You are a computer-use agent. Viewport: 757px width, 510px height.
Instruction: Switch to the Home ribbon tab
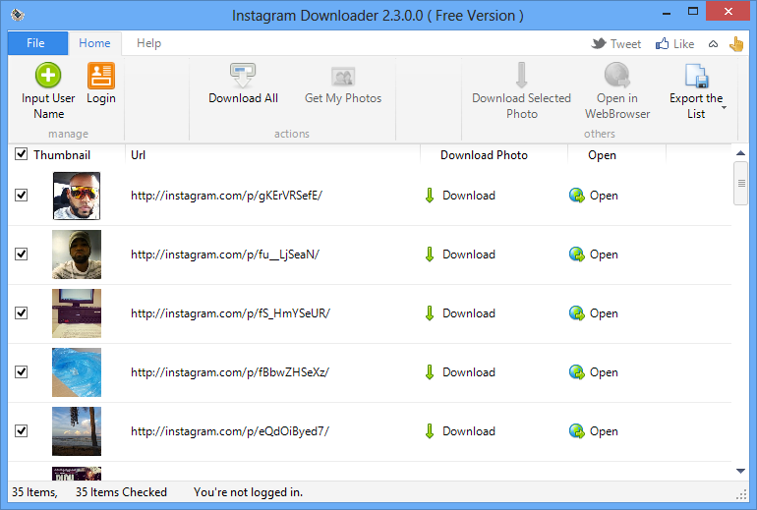[x=94, y=43]
